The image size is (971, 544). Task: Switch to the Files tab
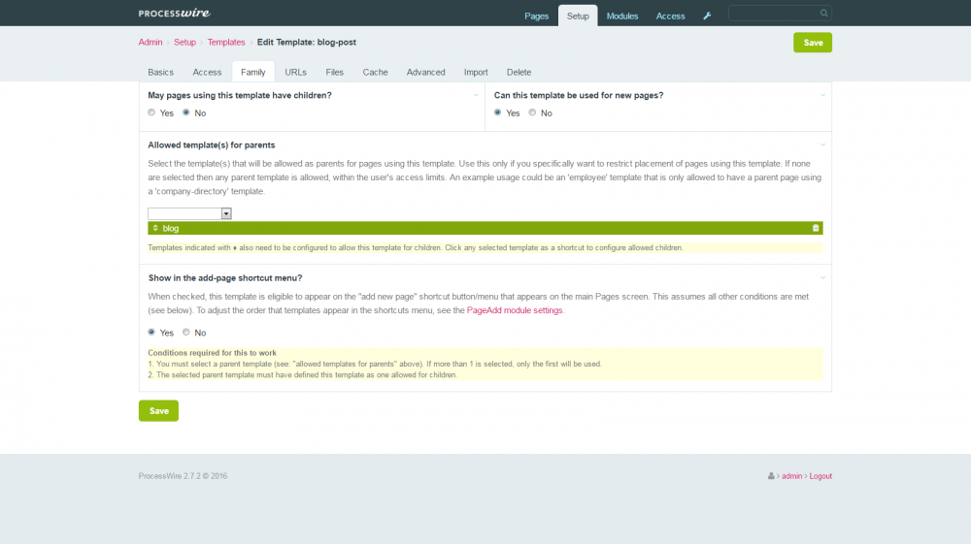point(334,73)
